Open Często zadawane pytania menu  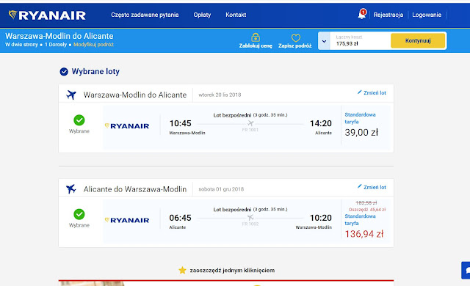point(145,15)
